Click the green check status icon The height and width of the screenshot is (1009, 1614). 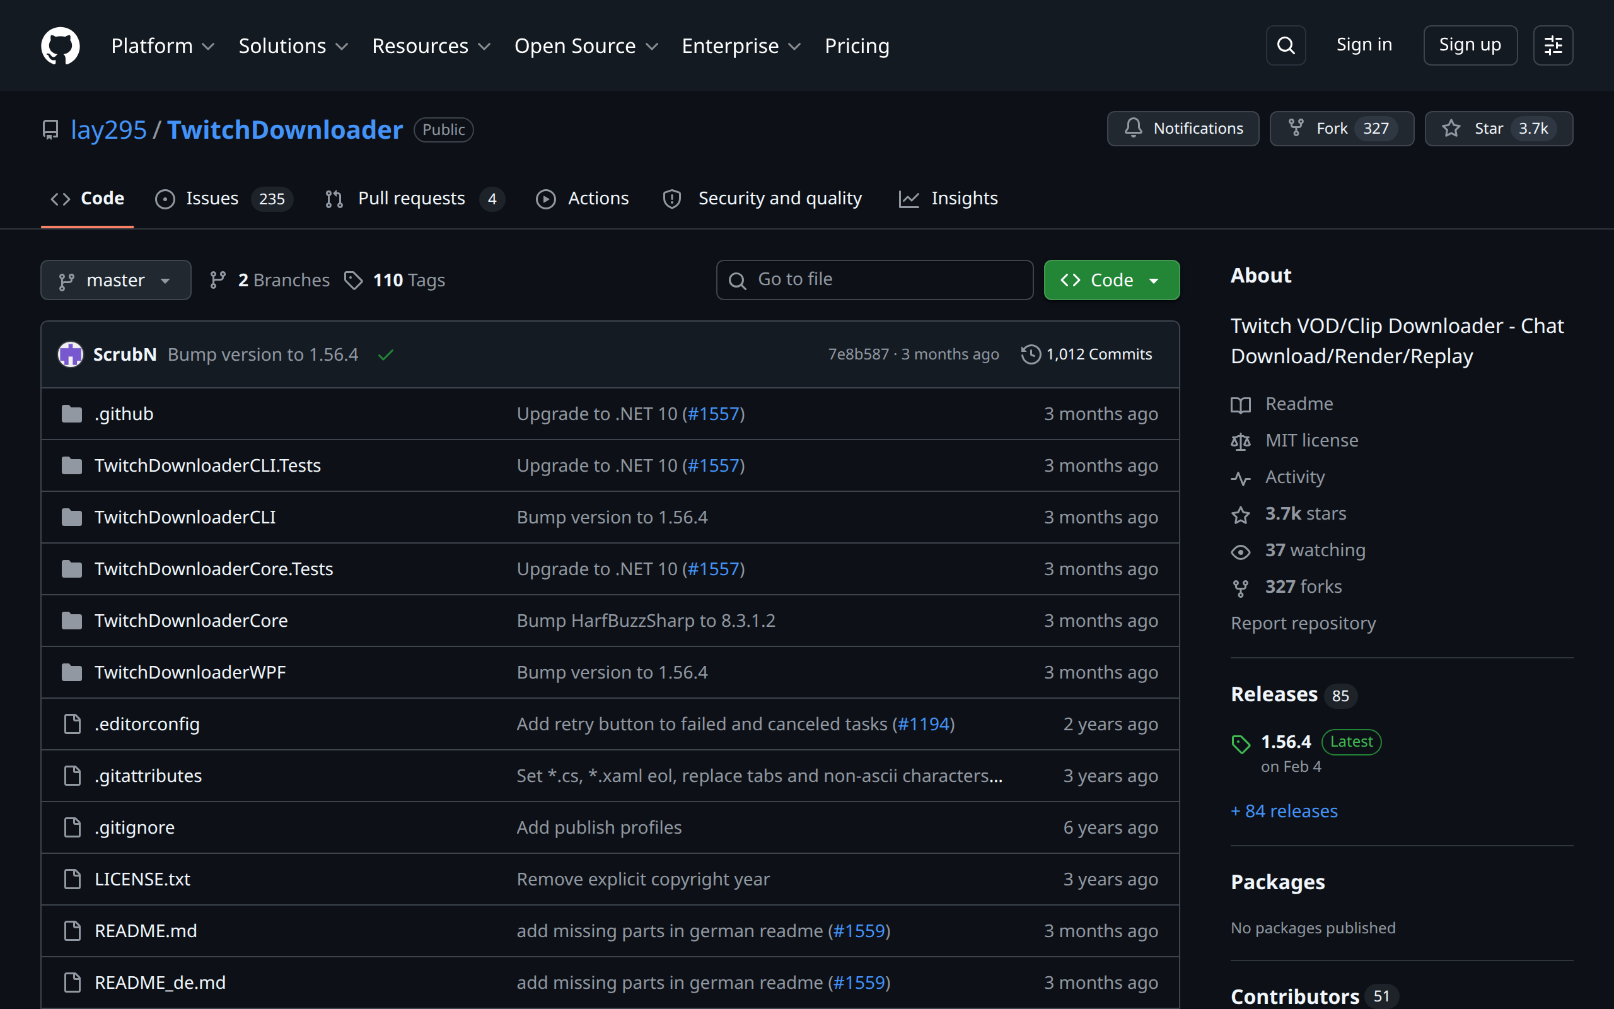[385, 355]
